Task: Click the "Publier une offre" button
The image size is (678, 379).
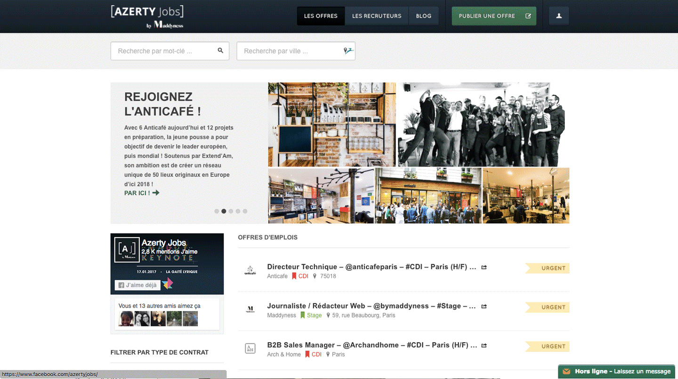Action: [494, 16]
